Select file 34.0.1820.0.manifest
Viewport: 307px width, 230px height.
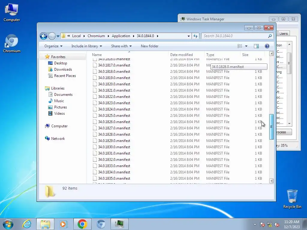(x=114, y=84)
